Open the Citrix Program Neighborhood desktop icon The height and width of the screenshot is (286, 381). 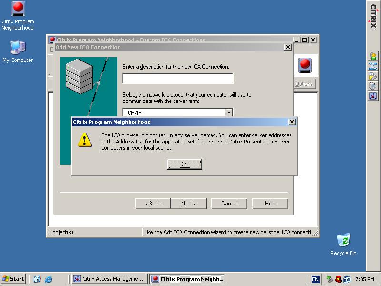click(x=18, y=16)
